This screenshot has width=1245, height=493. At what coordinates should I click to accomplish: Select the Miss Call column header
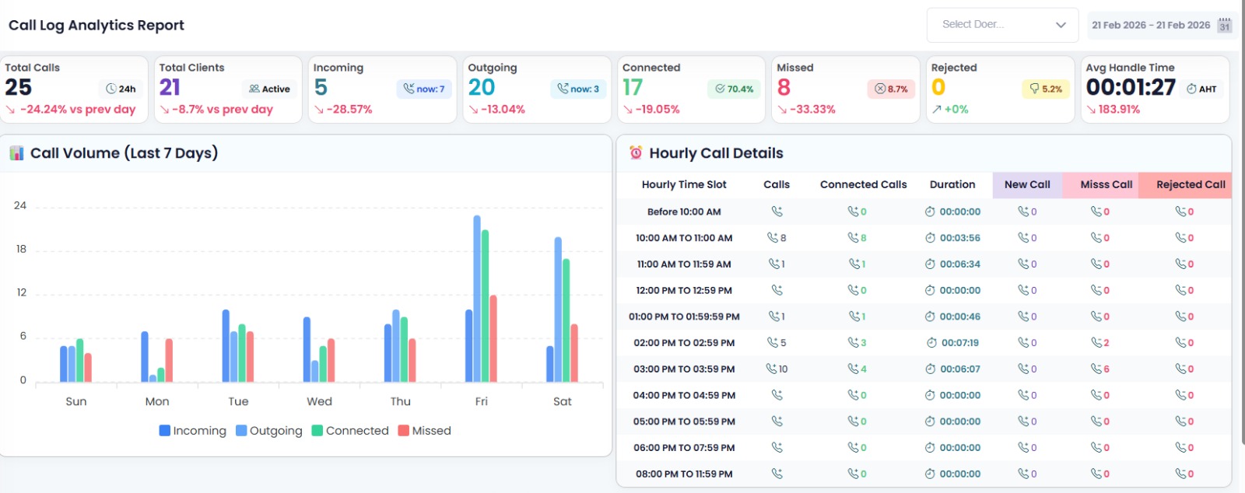1106,185
